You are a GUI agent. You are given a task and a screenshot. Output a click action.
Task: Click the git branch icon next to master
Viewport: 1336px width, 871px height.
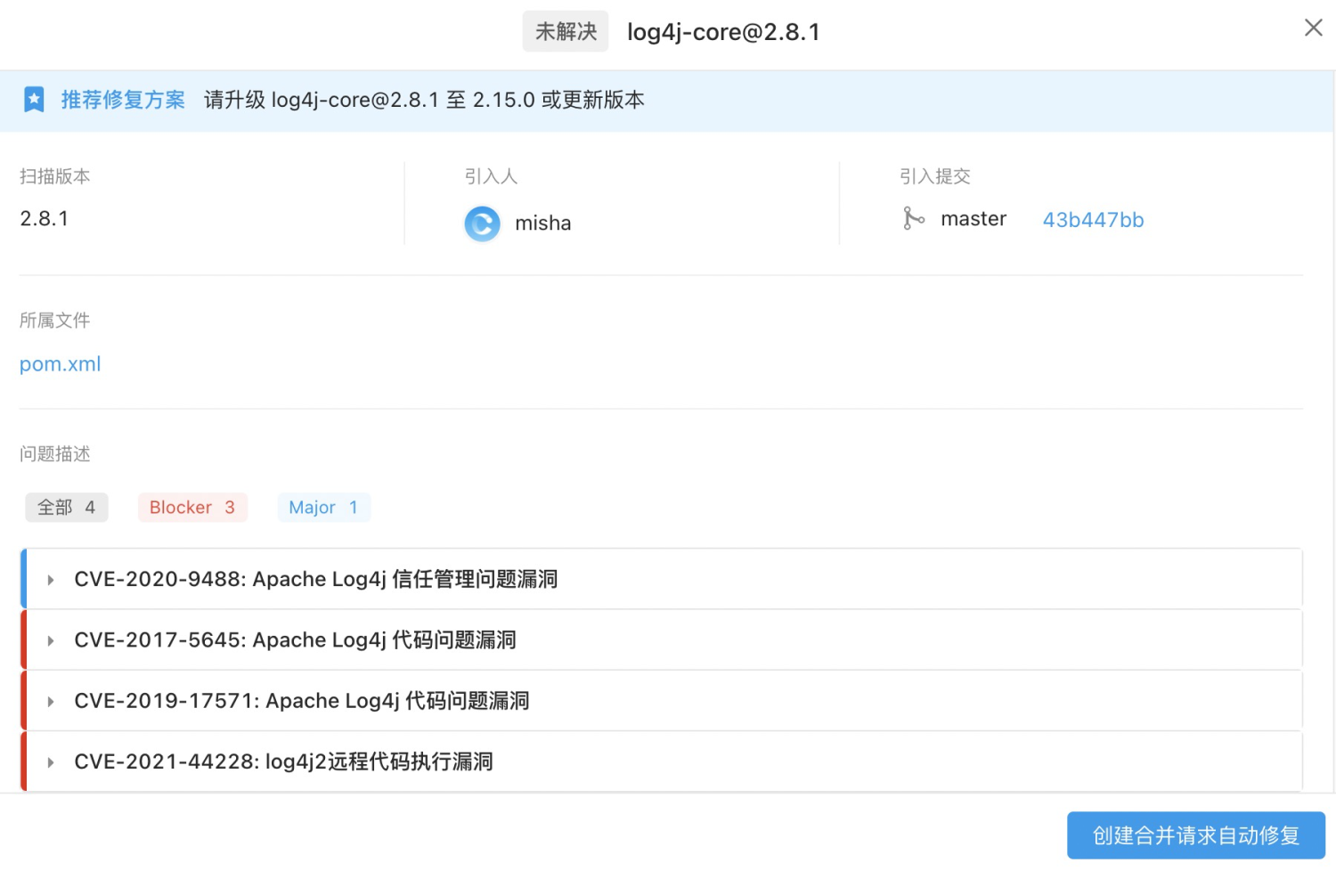(x=915, y=219)
